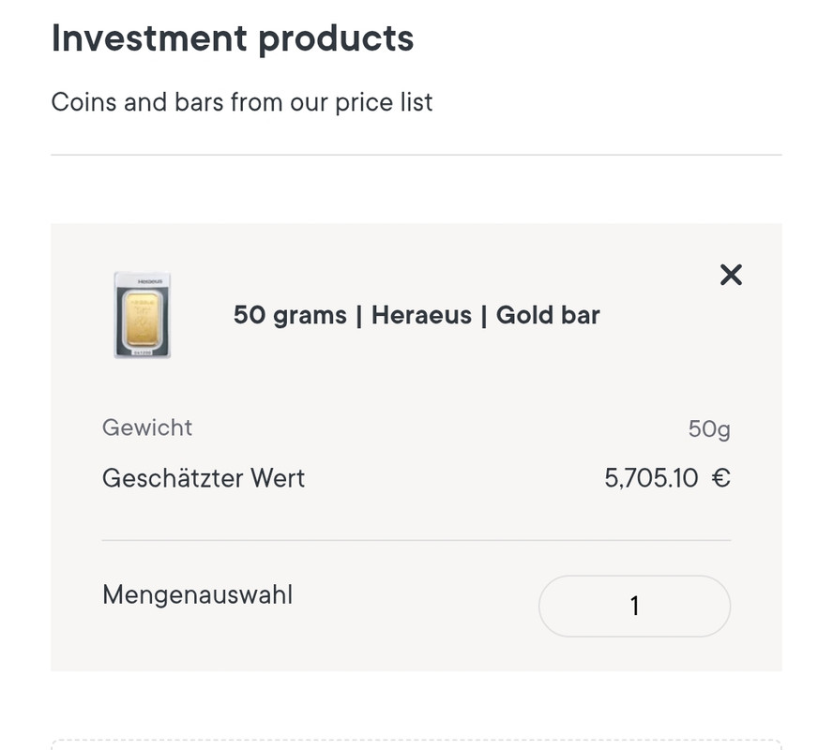The image size is (833, 750).
Task: Click the "50 grams | Heraeus | Gold bar" title
Action: point(416,315)
